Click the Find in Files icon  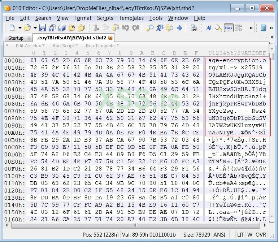(x=170, y=28)
